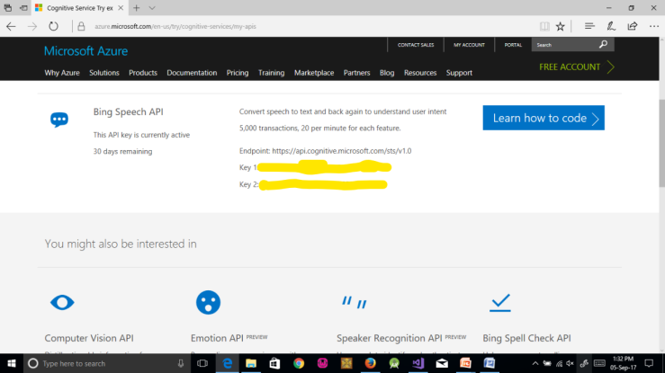Click the Windows taskbar search box

point(99,363)
